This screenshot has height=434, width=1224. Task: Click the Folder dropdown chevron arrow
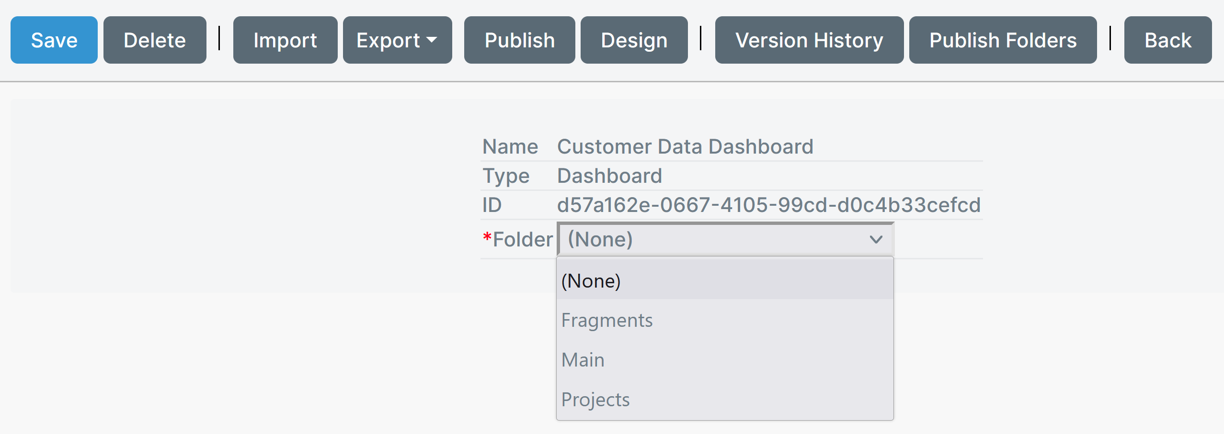click(876, 239)
